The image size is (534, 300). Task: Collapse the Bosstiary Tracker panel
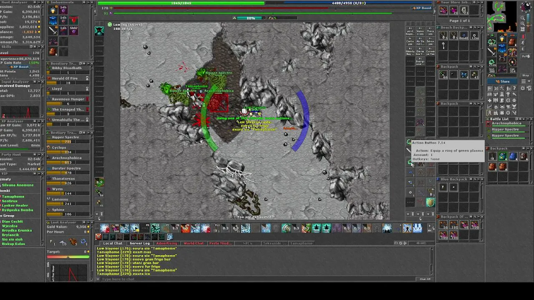[88, 64]
